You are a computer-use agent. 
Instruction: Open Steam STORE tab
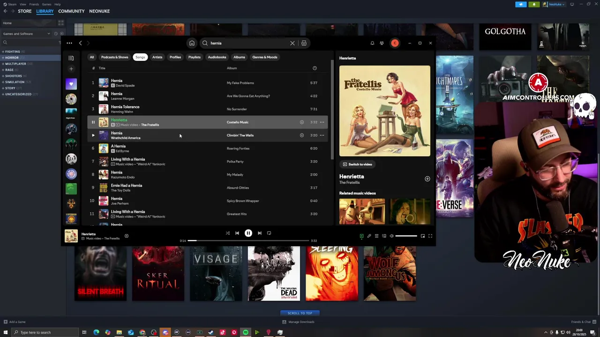[25, 11]
